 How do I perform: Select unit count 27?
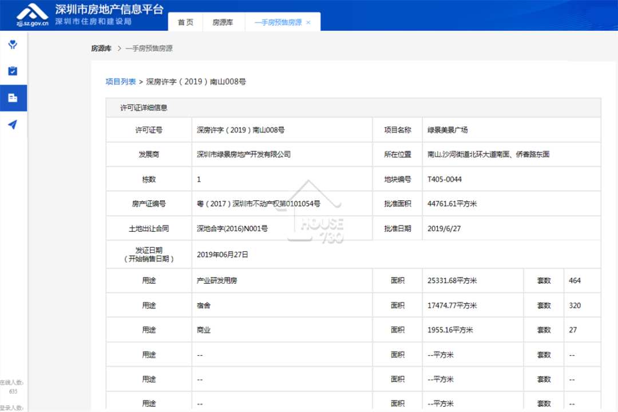(x=573, y=330)
